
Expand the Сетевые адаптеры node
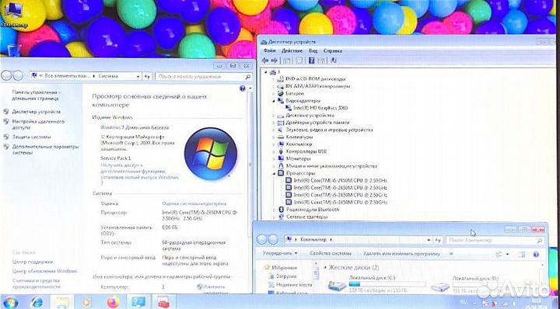[274, 217]
